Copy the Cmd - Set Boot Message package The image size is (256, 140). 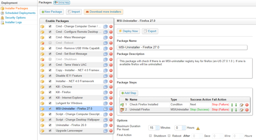(106, 54)
